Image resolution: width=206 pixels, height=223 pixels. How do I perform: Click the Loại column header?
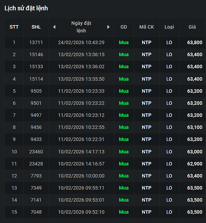(x=169, y=27)
